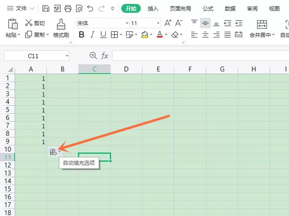
Task: Expand the font color dropdown arrow
Action: tap(166, 35)
